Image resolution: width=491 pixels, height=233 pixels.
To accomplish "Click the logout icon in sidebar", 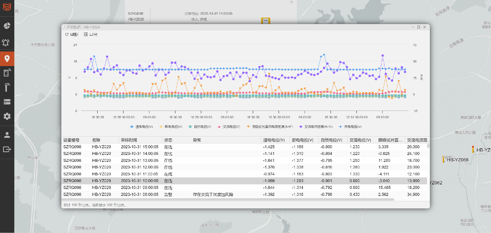I will pyautogui.click(x=7, y=149).
